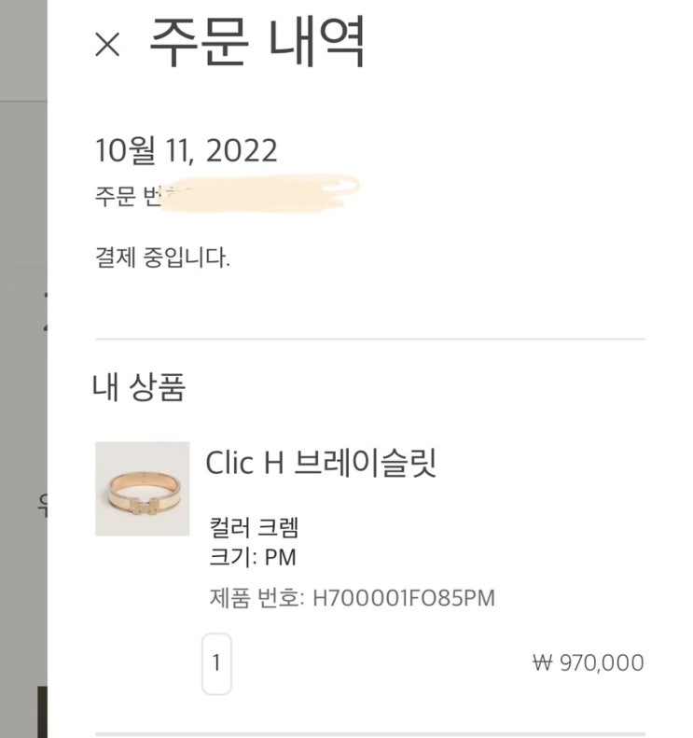Viewport: 693px width, 738px height.
Task: Click the dark image at bottom-left edge
Action: coord(42,712)
